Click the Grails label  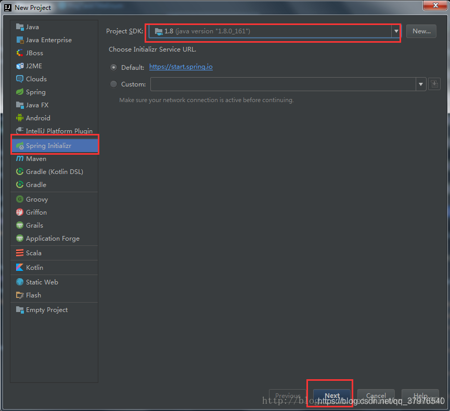coord(34,226)
